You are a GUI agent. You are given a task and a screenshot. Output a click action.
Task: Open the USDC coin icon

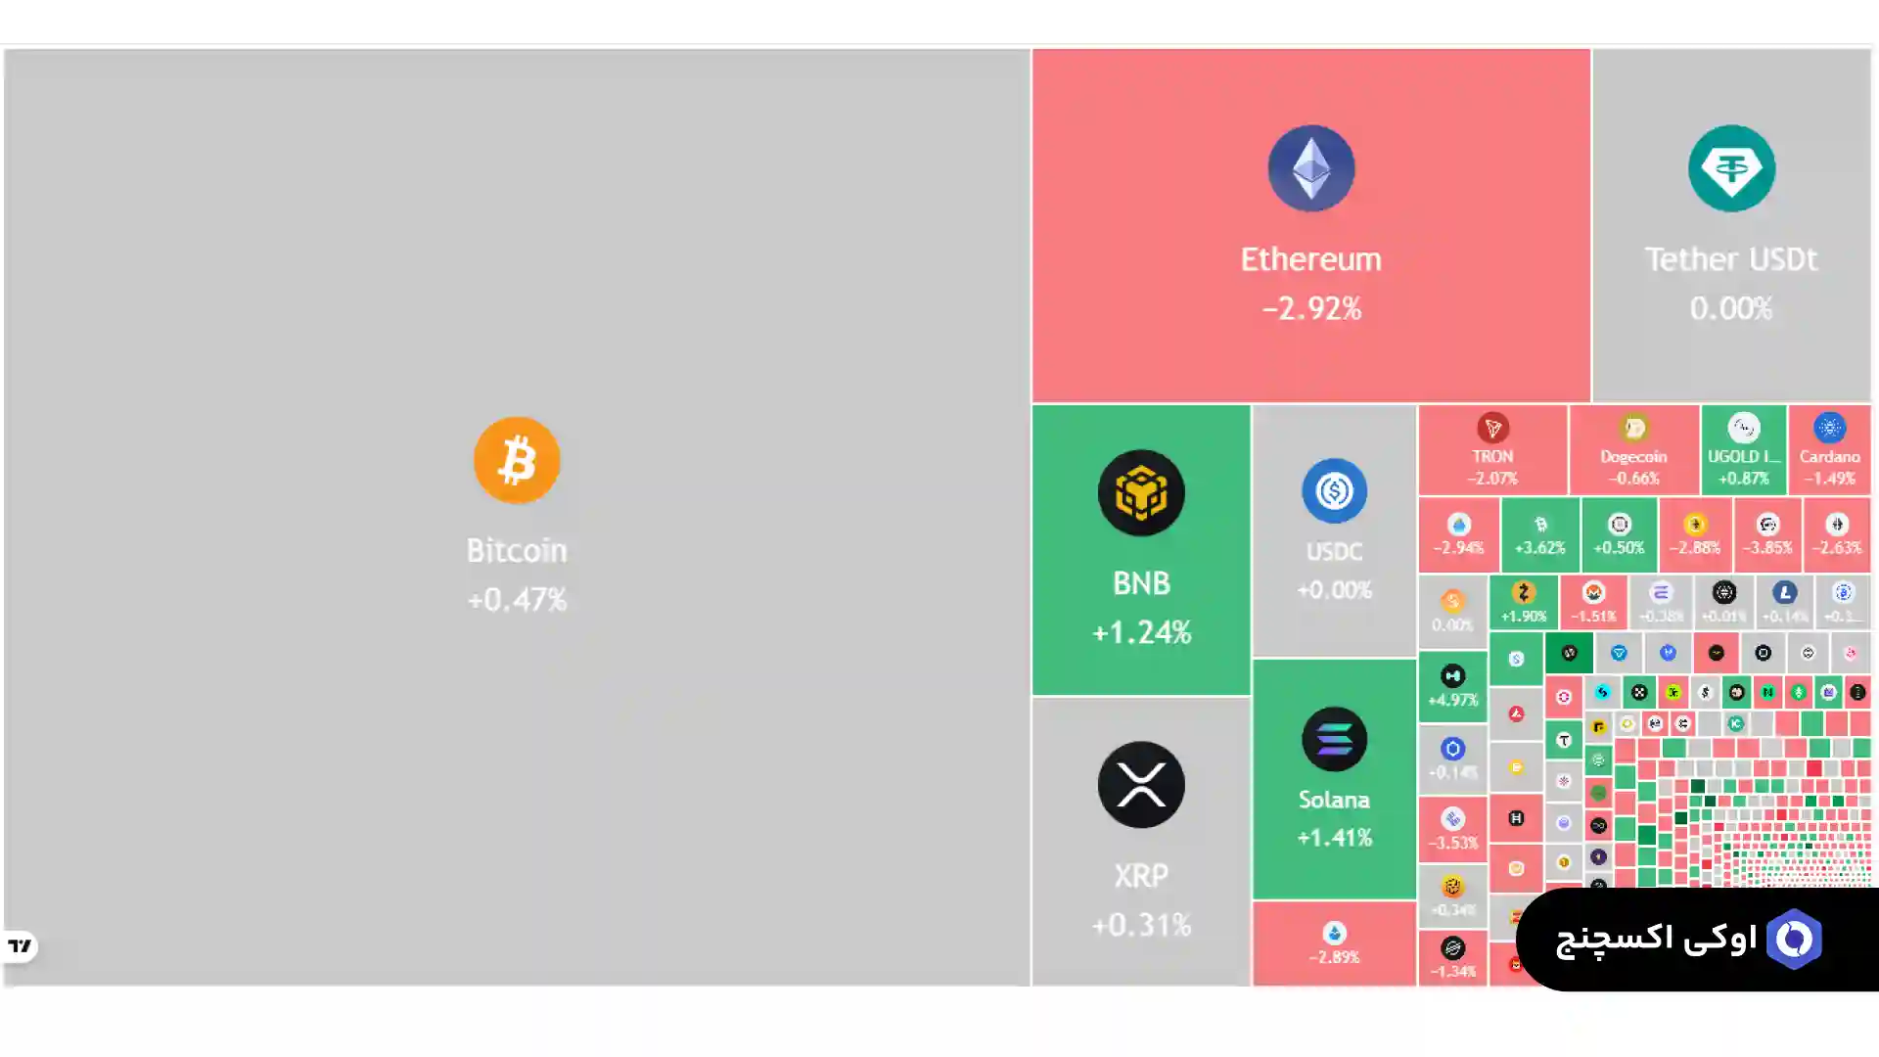(1334, 490)
